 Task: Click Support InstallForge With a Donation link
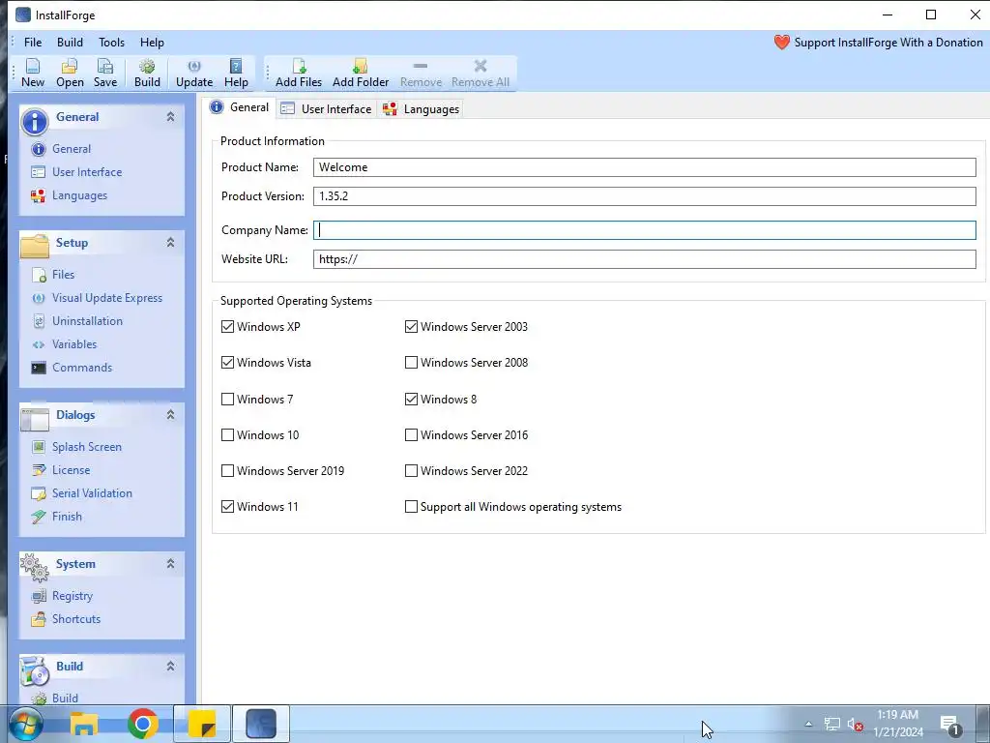879,43
